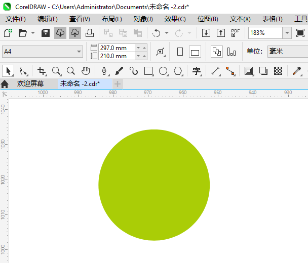Click the Cut toolbar icon

click(108, 33)
